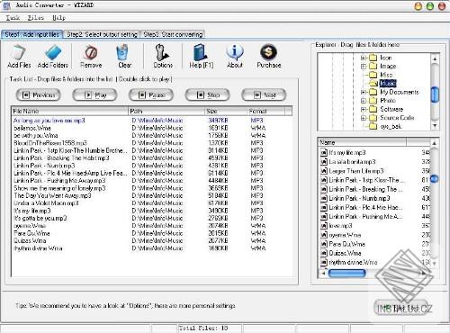450x333 pixels.
Task: Switch to Step3 Start converting tab
Action: click(173, 34)
